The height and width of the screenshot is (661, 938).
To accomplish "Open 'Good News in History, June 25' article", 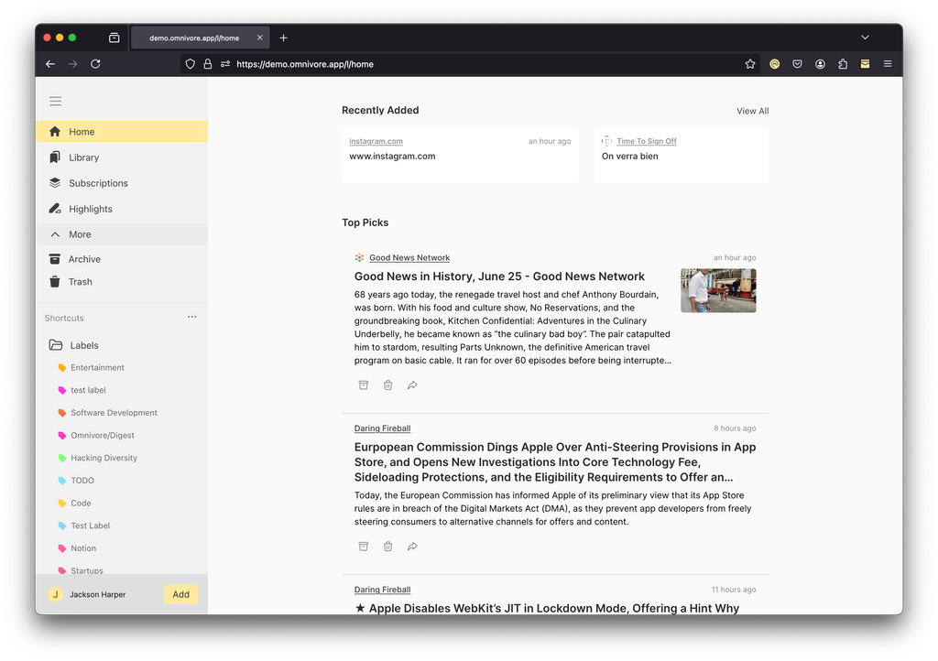I will pyautogui.click(x=499, y=276).
